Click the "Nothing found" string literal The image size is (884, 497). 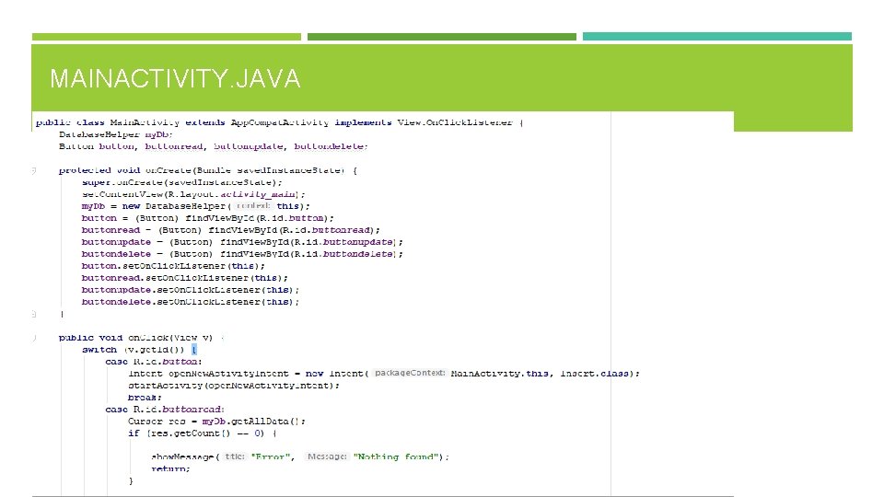[x=395, y=457]
